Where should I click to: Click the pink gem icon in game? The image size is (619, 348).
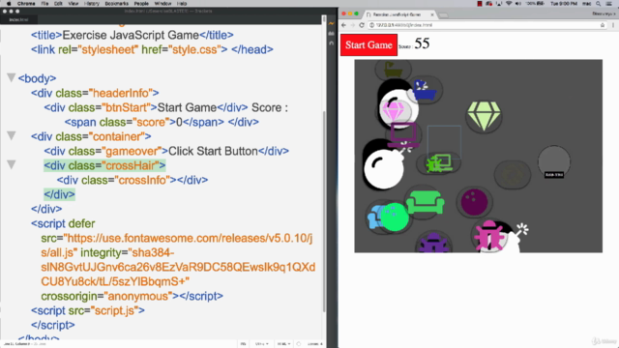click(x=394, y=111)
